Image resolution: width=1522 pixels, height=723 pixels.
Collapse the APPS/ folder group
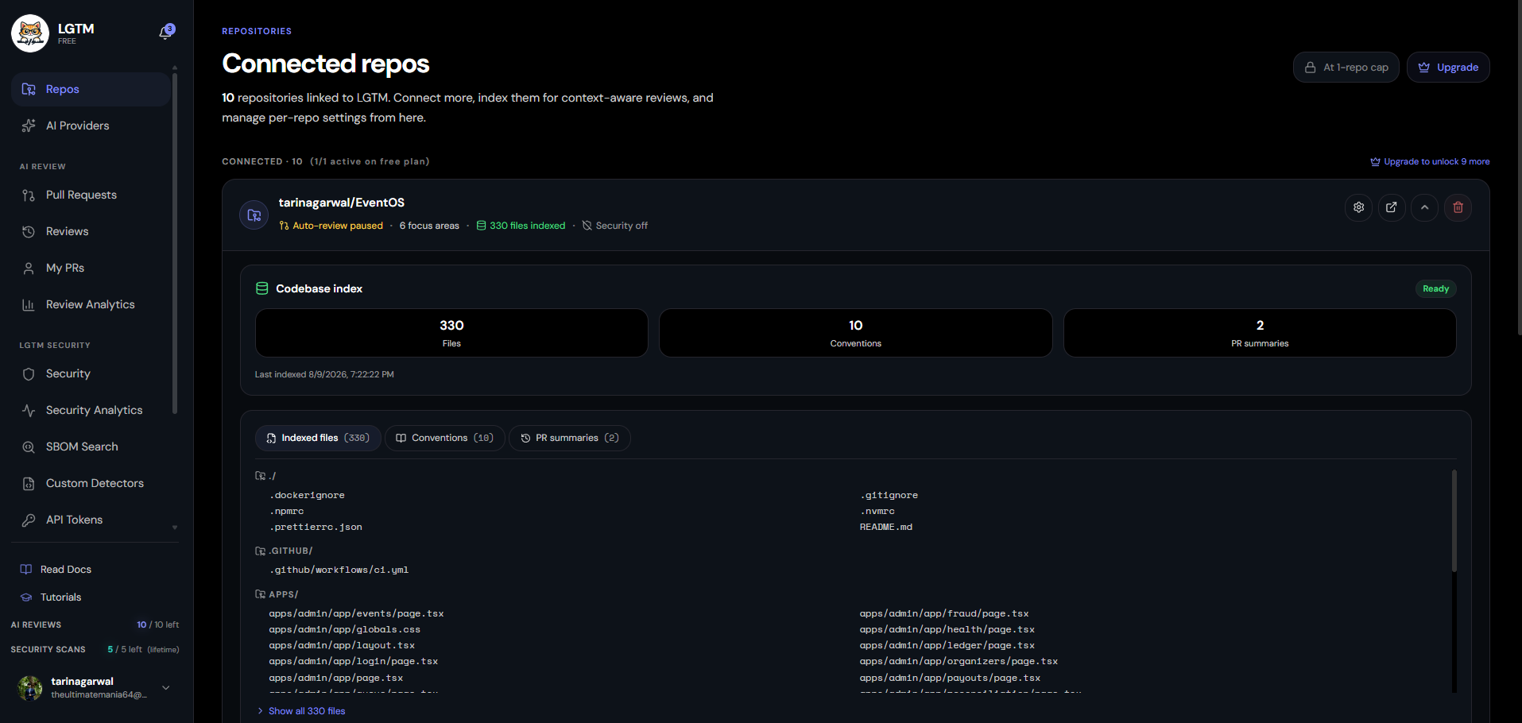[277, 594]
